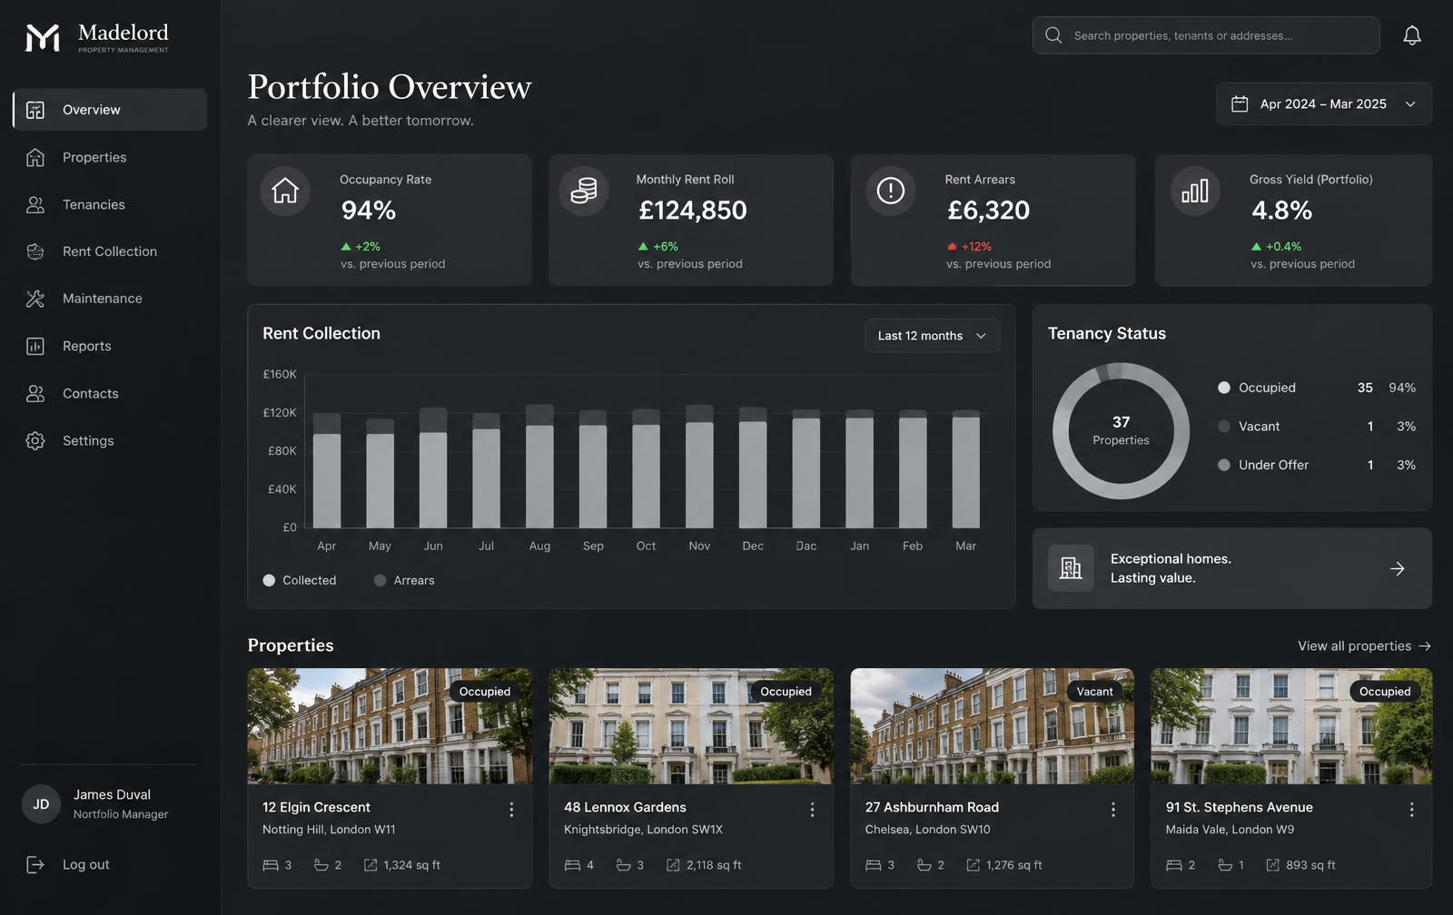Click the Occupancy Rate house icon
Screen dimensions: 1453x915
click(285, 191)
